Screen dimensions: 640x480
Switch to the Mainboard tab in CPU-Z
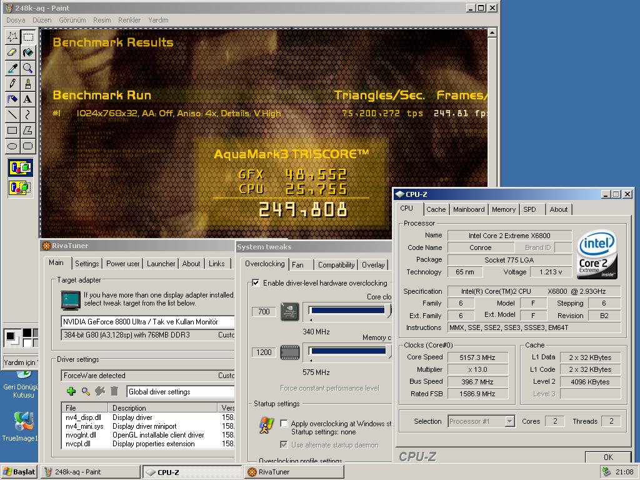pos(469,209)
